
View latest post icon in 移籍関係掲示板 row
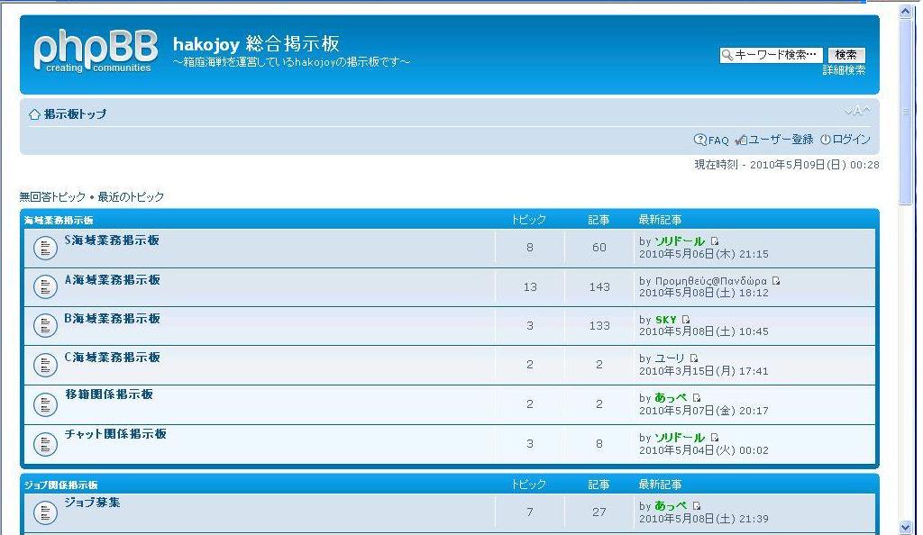click(697, 398)
